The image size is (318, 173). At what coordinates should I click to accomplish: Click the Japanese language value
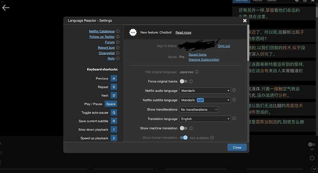point(186,72)
